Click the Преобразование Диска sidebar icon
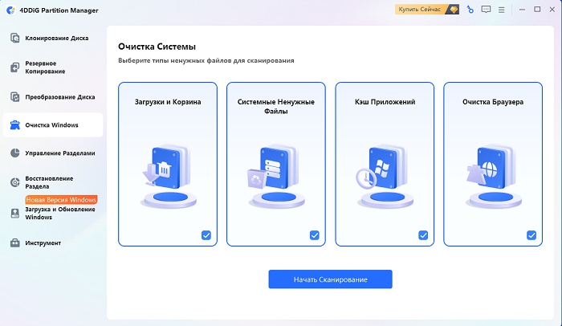The image size is (562, 326). pos(14,97)
